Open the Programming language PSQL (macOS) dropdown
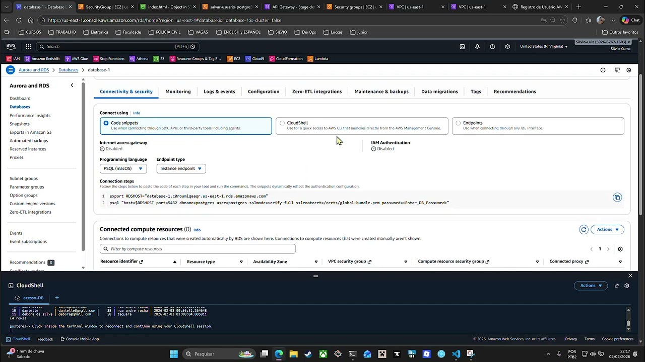Image resolution: width=645 pixels, height=362 pixels. pyautogui.click(x=123, y=168)
